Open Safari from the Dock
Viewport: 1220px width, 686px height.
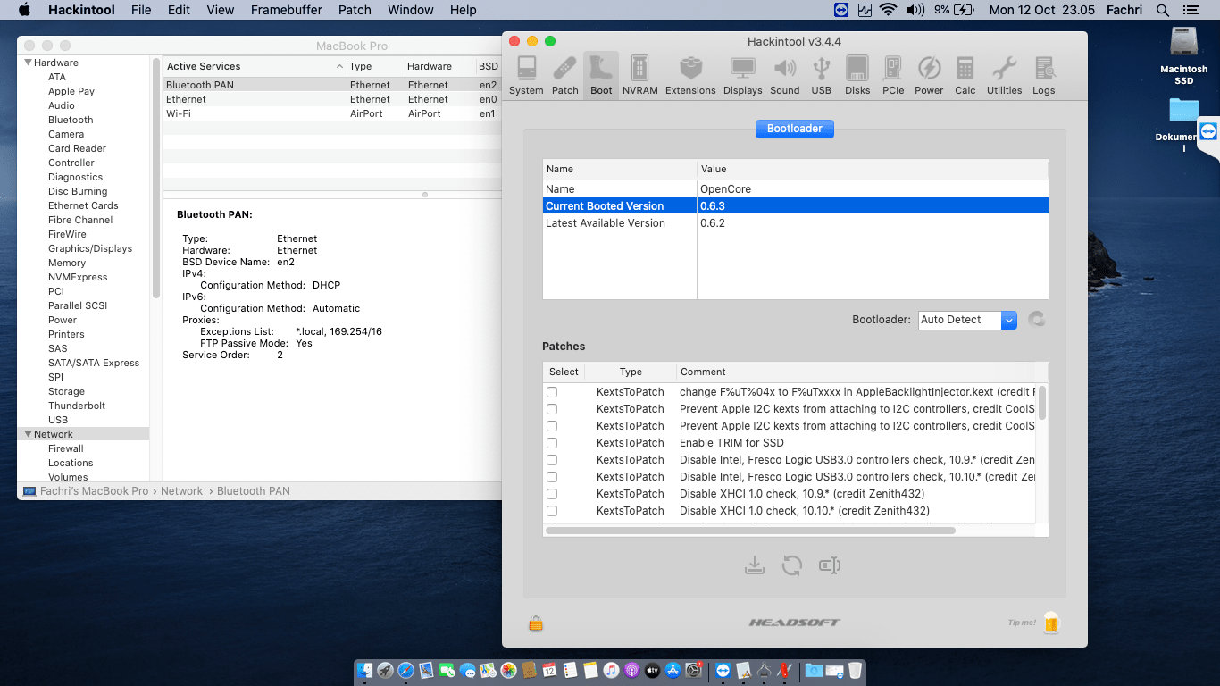click(405, 671)
